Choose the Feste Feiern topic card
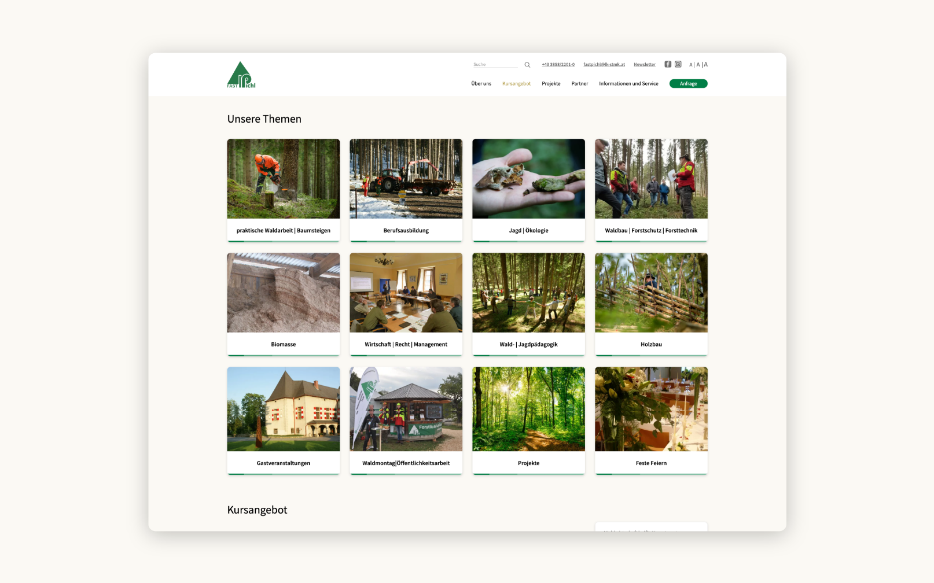The height and width of the screenshot is (583, 934). [x=651, y=420]
